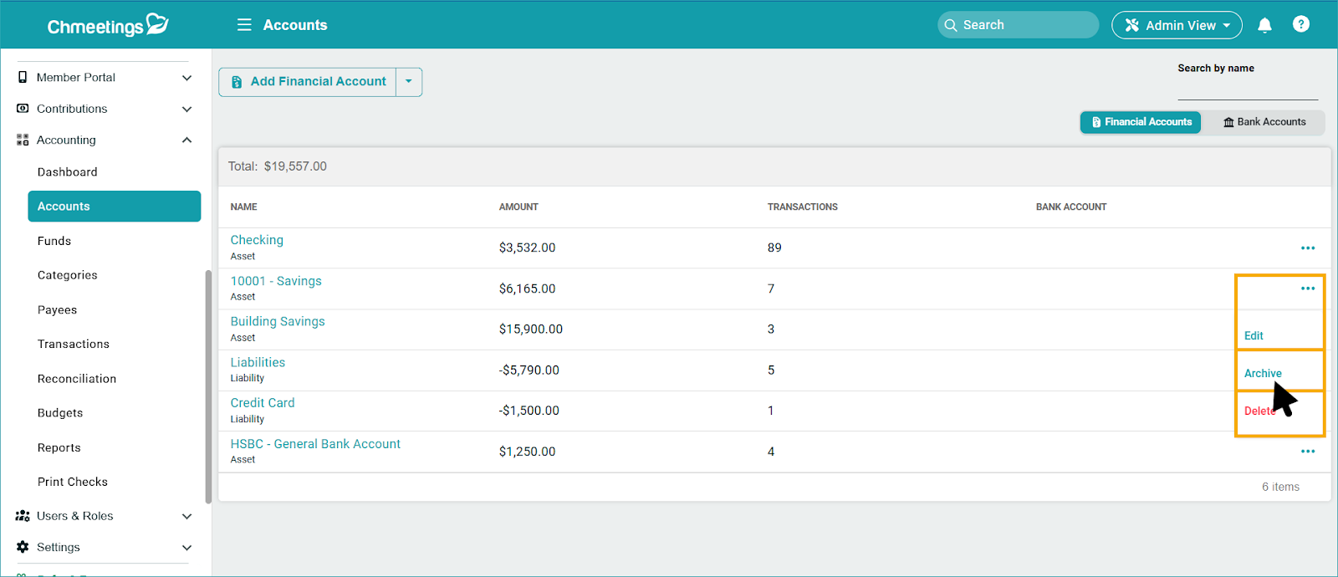Click the Search by name field
The height and width of the screenshot is (577, 1338).
click(1247, 89)
